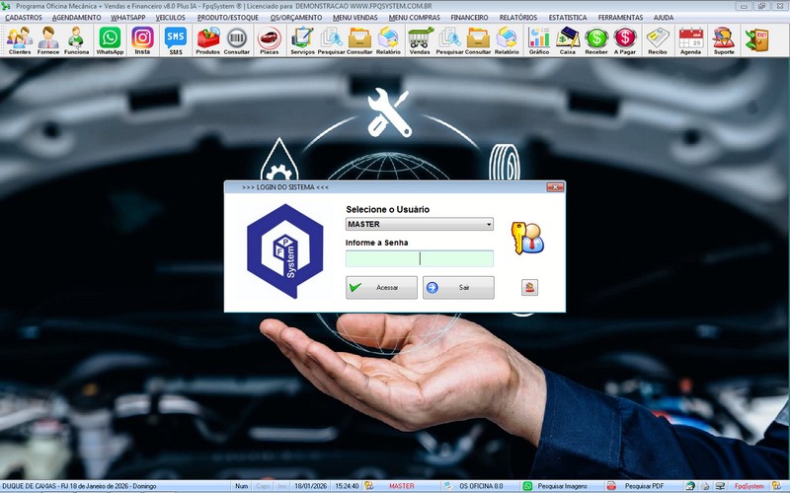Open the Receber toolbar icon
This screenshot has width=790, height=493.
(x=596, y=39)
